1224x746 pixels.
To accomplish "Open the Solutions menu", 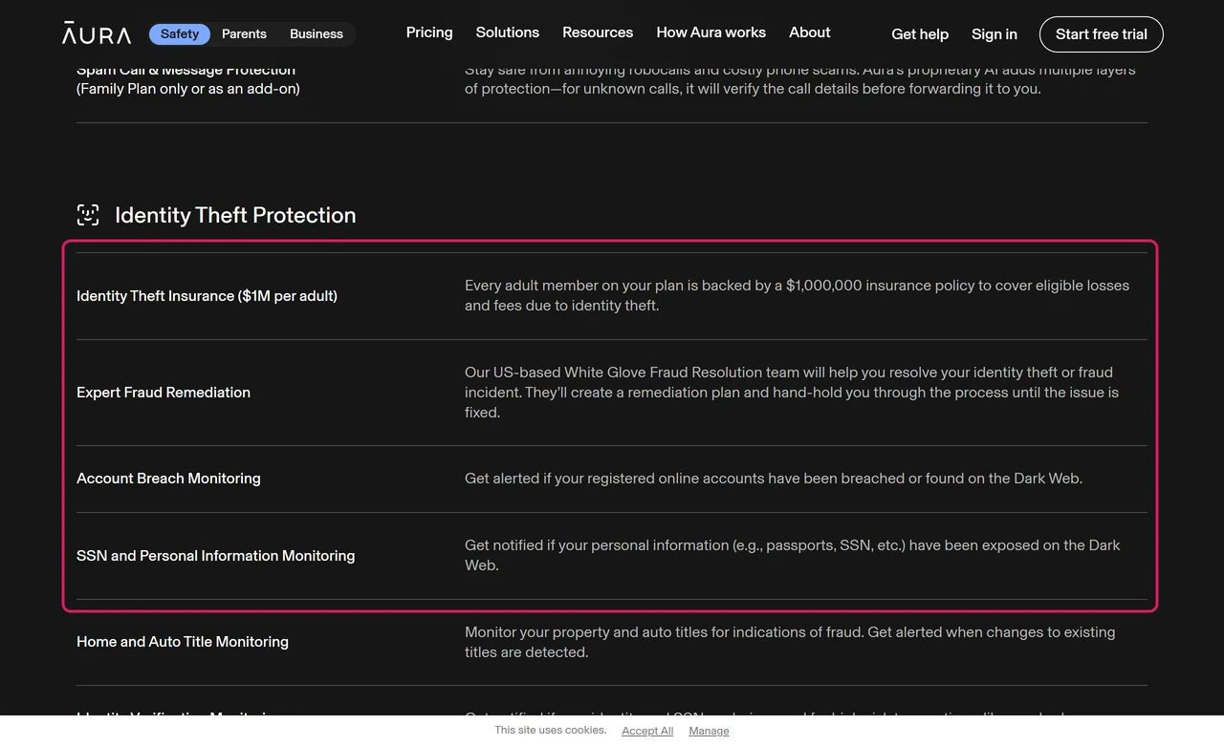I will pos(508,32).
